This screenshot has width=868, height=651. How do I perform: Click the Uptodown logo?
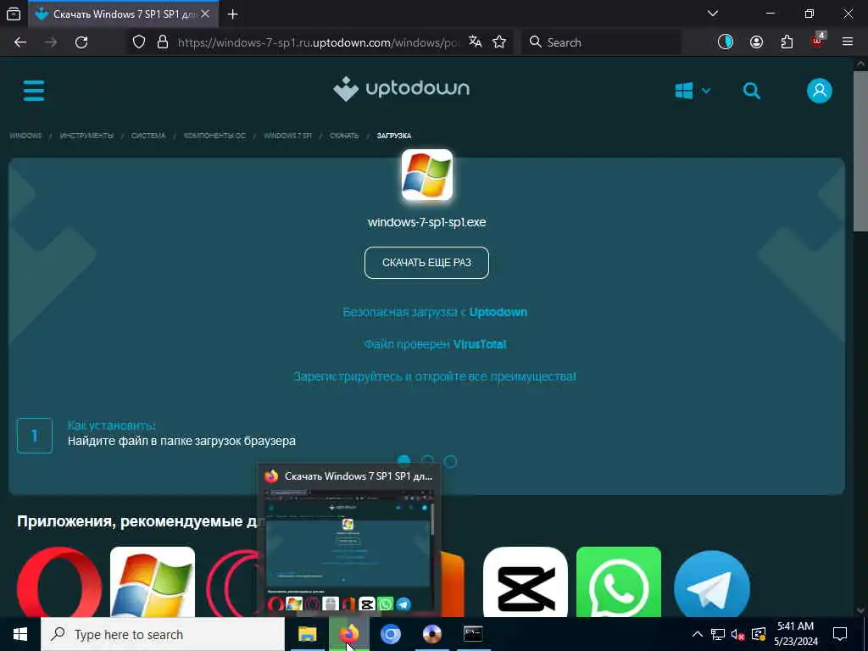tap(401, 88)
